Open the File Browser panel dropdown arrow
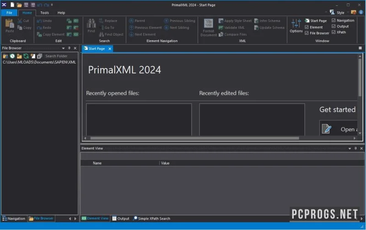Viewport: 366px width, 230px height. [x=63, y=48]
